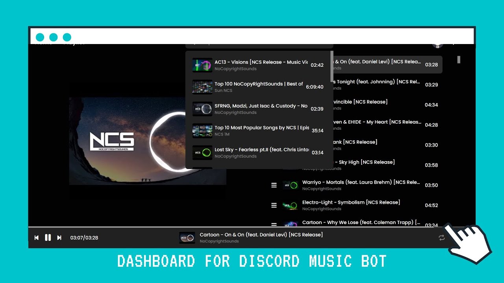Toggle the repeat loop icon
Viewport: 504px width, 283px height.
(x=442, y=238)
